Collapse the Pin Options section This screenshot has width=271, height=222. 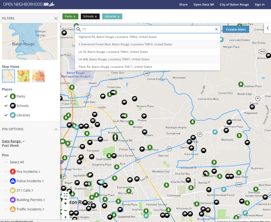pos(56,129)
